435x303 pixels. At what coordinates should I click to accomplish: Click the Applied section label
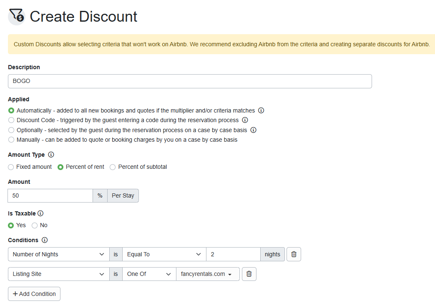pyautogui.click(x=19, y=99)
